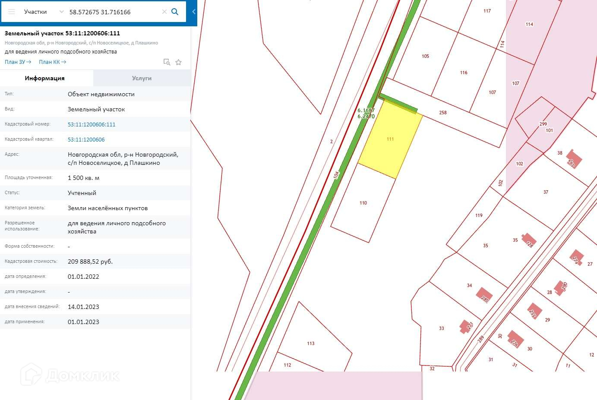Show parcel on map icon

167,62
